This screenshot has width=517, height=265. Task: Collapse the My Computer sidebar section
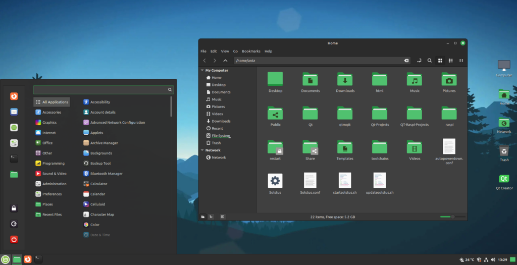click(202, 70)
